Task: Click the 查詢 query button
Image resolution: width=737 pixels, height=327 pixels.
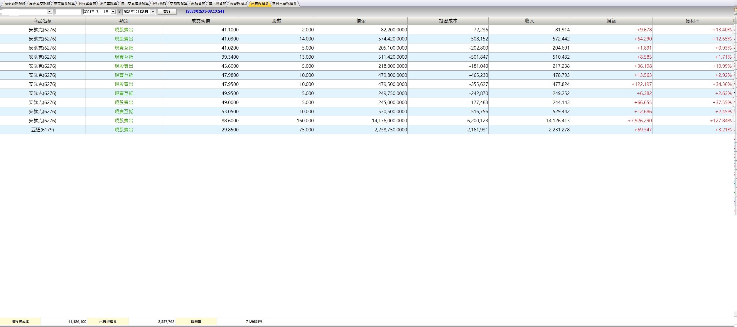Action: pyautogui.click(x=167, y=12)
